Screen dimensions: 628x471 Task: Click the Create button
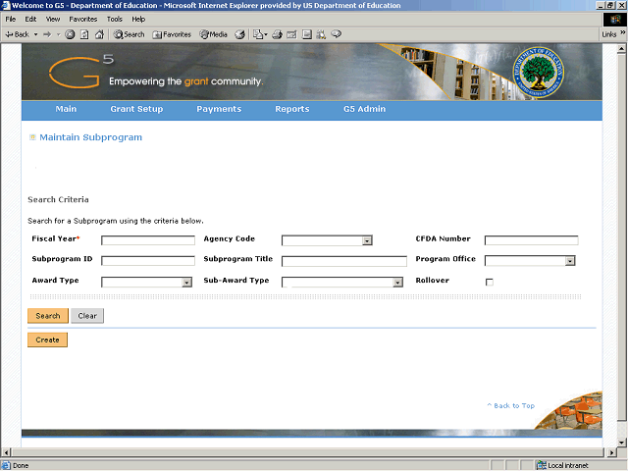point(47,340)
